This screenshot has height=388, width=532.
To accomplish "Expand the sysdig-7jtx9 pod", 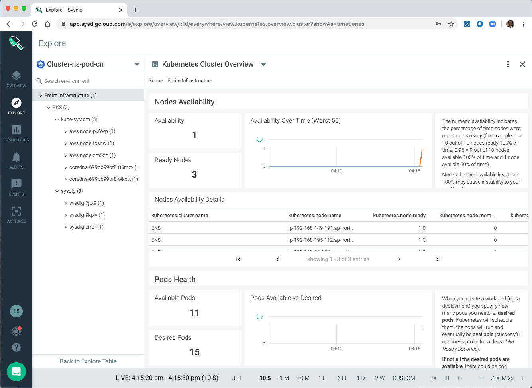I will [x=65, y=203].
